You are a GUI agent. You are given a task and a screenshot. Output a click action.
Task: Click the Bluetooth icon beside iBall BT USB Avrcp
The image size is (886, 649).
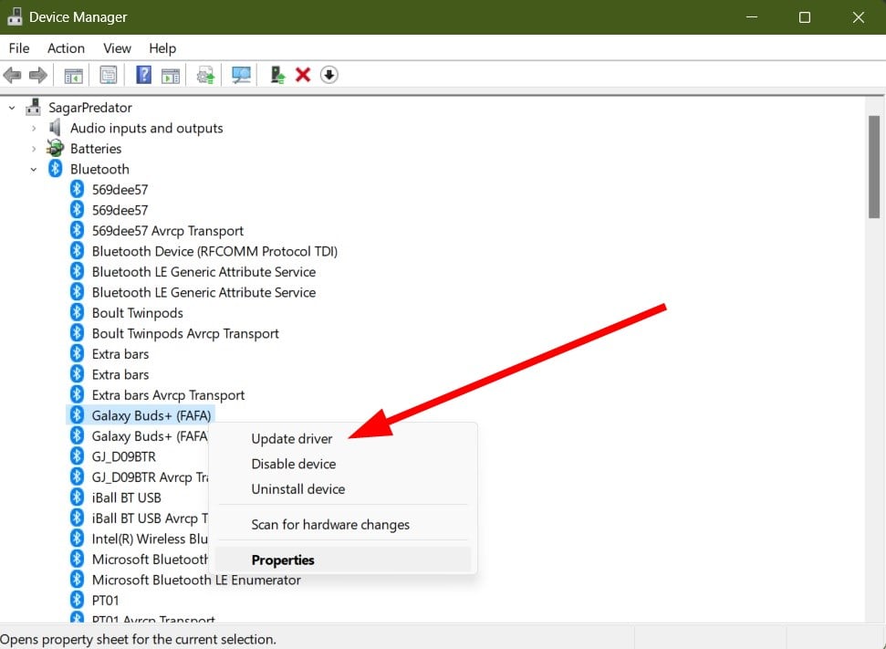tap(77, 518)
